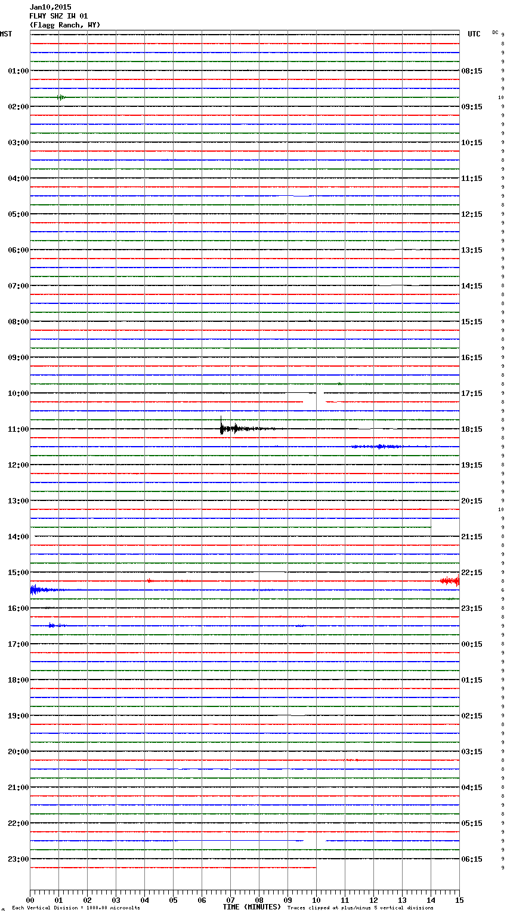Select the station code FLWY SHZ IW 01

click(58, 16)
